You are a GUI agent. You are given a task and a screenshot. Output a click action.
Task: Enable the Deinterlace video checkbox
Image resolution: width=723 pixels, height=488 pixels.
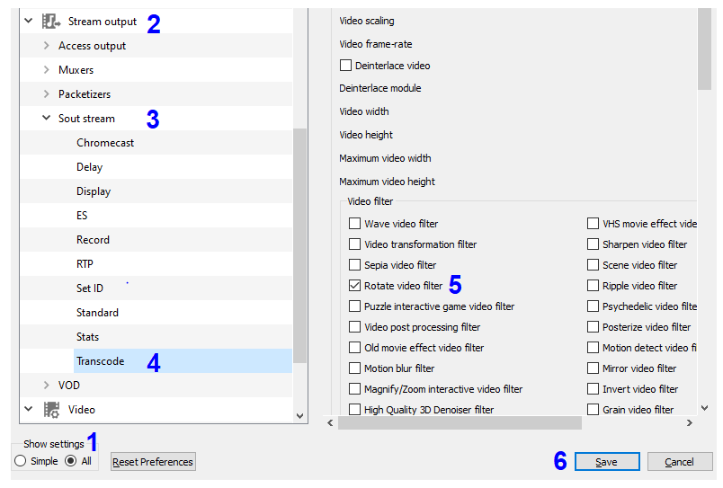click(x=345, y=66)
